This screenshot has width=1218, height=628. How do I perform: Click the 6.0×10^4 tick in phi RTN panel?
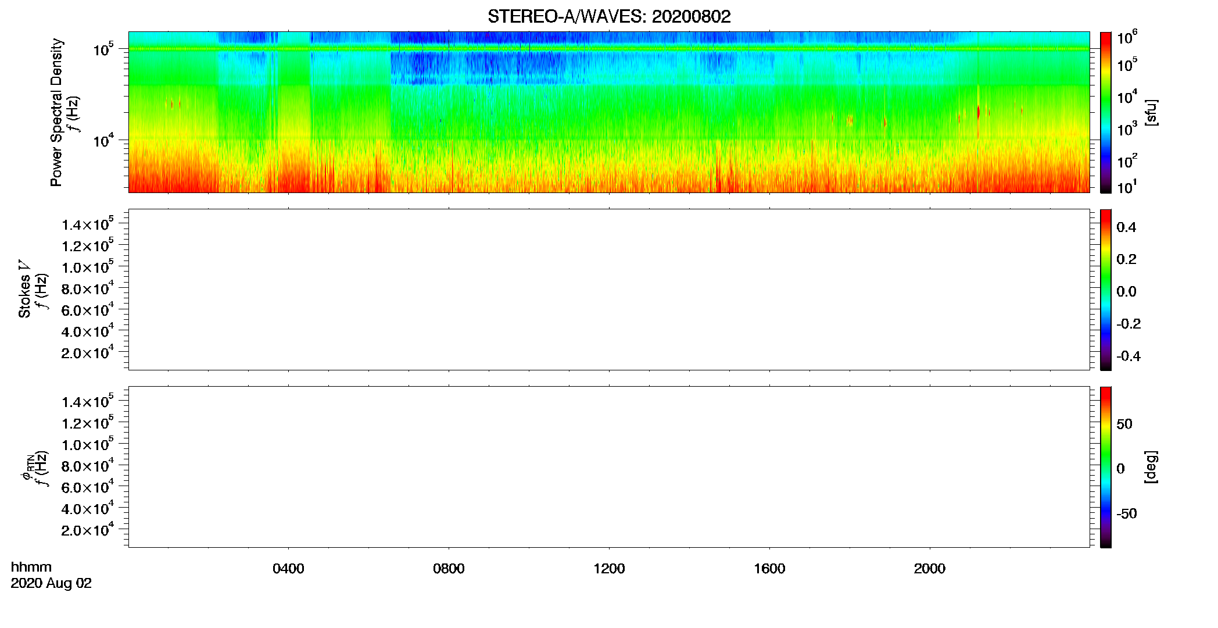point(88,487)
